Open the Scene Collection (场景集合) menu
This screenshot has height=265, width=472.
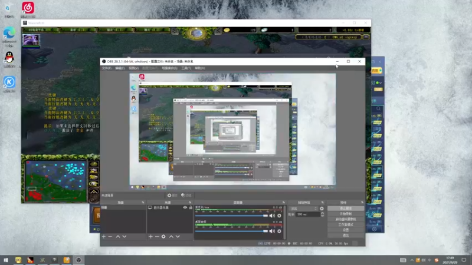pos(169,68)
